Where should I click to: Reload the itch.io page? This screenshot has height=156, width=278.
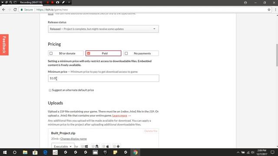pyautogui.click(x=15, y=10)
